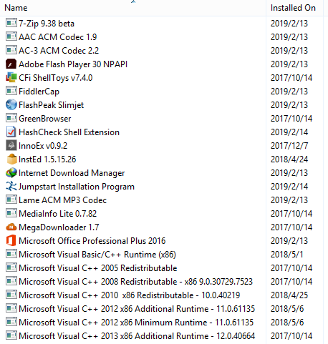Screen dimensions: 328x344
Task: Click the Adobe Flash Player icon
Action: coord(11,64)
